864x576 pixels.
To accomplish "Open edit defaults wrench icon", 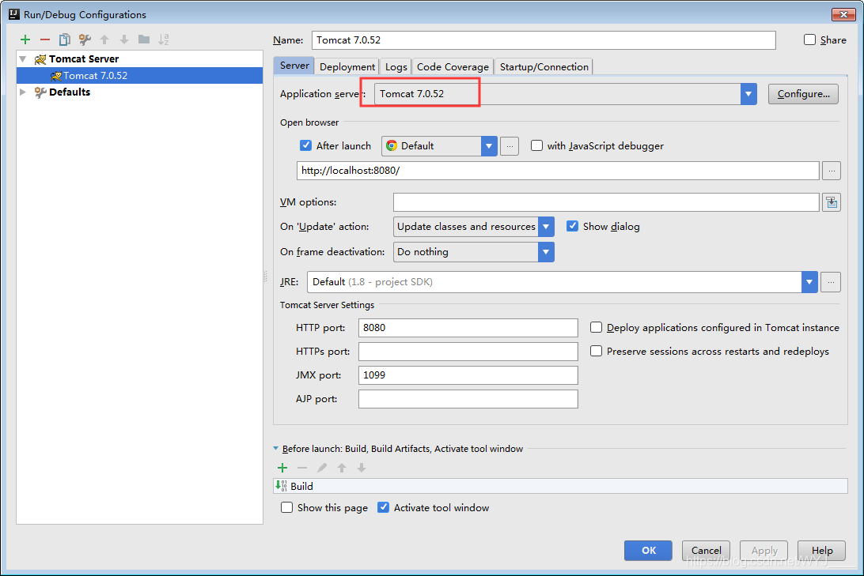I will pyautogui.click(x=85, y=40).
